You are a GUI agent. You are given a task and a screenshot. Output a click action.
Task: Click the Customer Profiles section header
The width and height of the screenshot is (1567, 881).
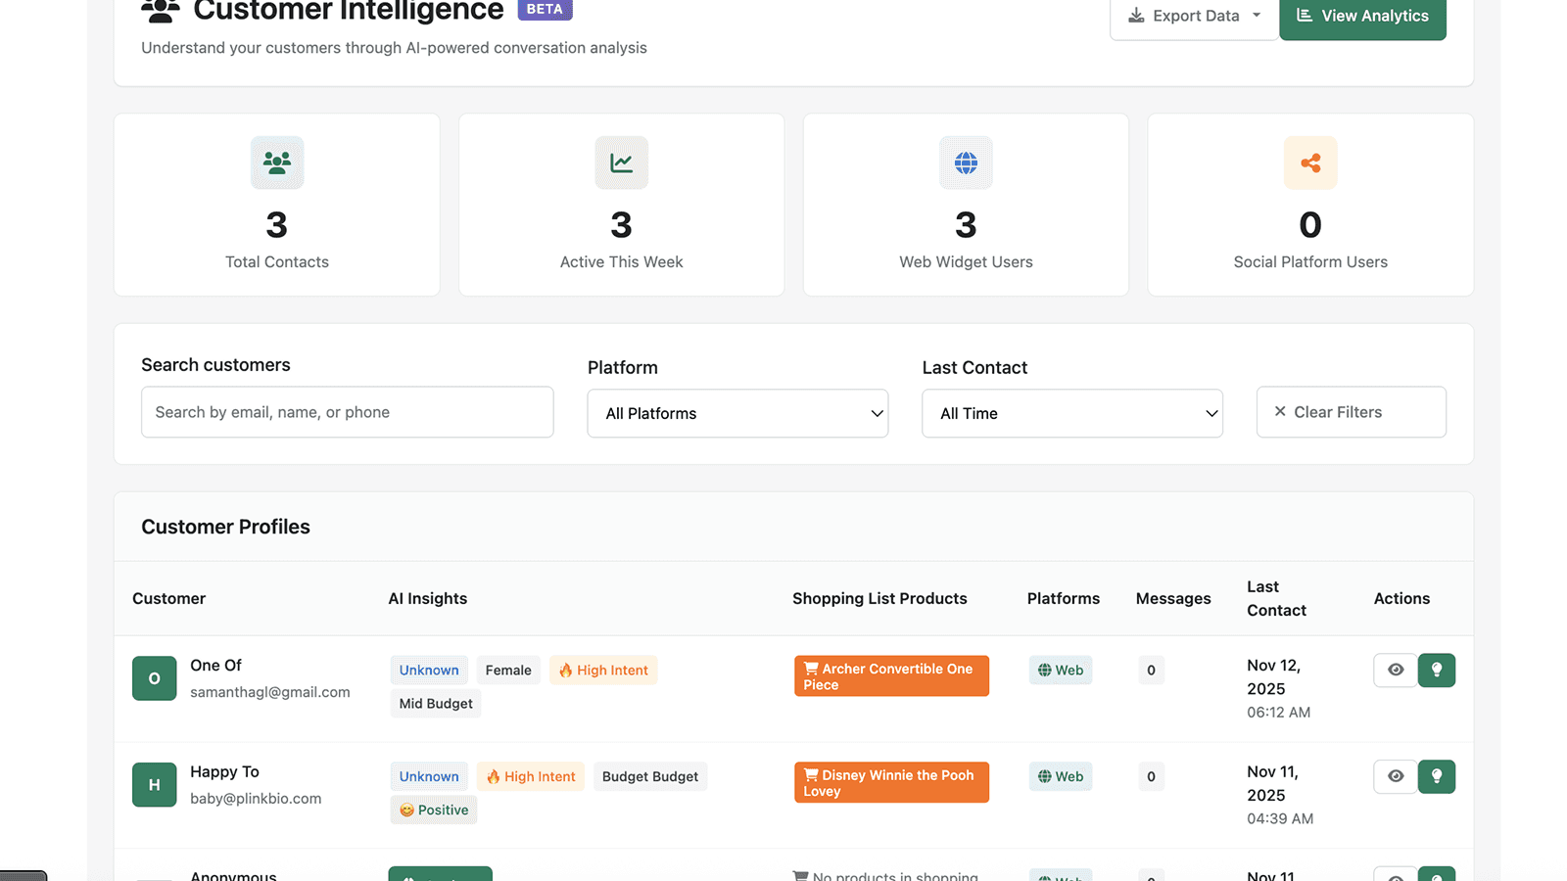[x=225, y=527]
